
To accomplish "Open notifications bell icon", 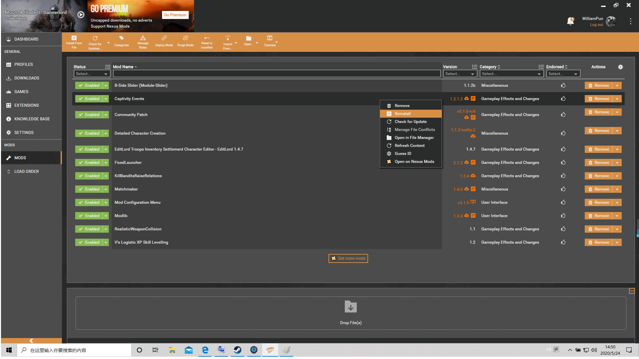I will 570,21.
